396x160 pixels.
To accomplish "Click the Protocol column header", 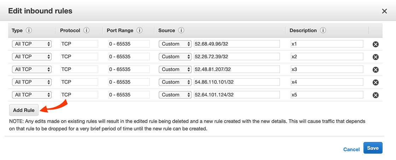I will tap(70, 30).
